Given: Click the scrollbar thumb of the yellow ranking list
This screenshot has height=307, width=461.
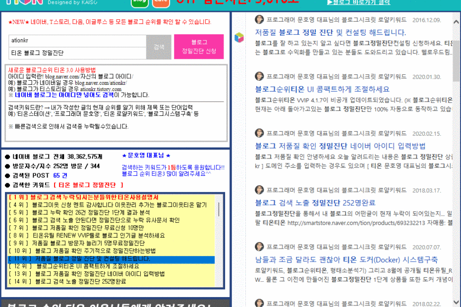Looking at the screenshot, I should click(219, 209).
